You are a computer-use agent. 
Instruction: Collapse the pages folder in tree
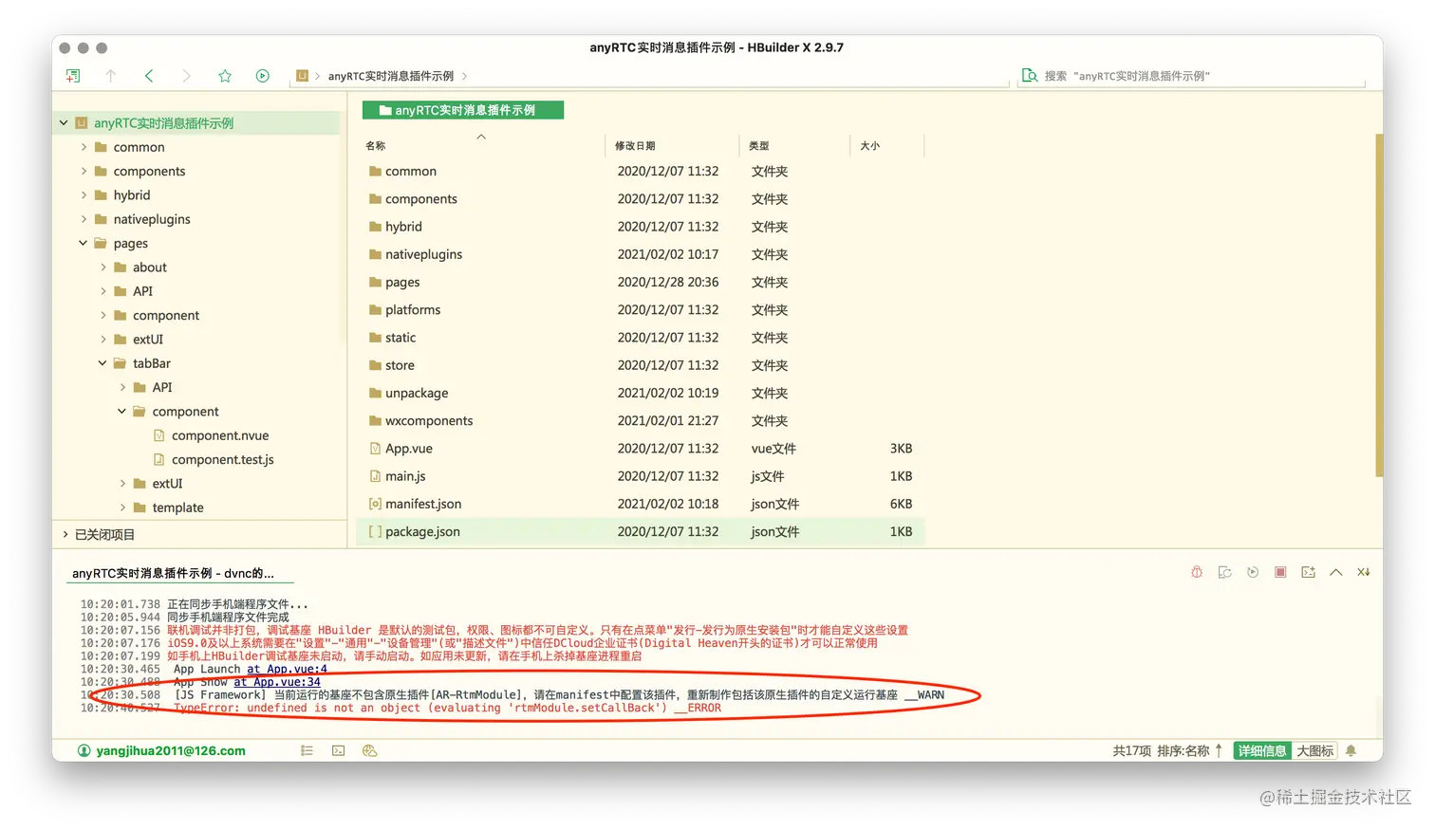point(84,243)
